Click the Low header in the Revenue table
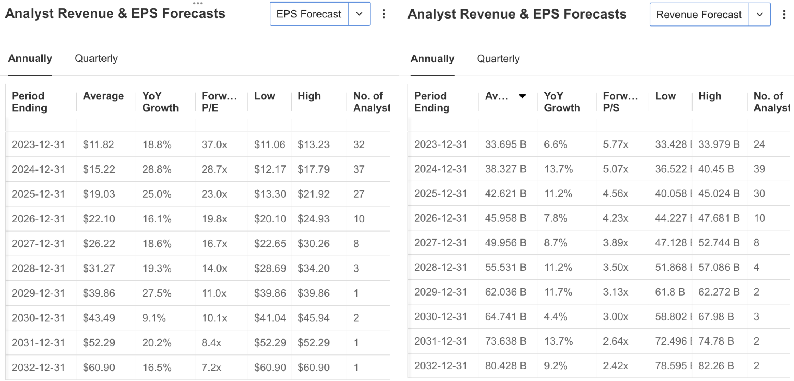Image resolution: width=794 pixels, height=381 pixels. click(665, 96)
